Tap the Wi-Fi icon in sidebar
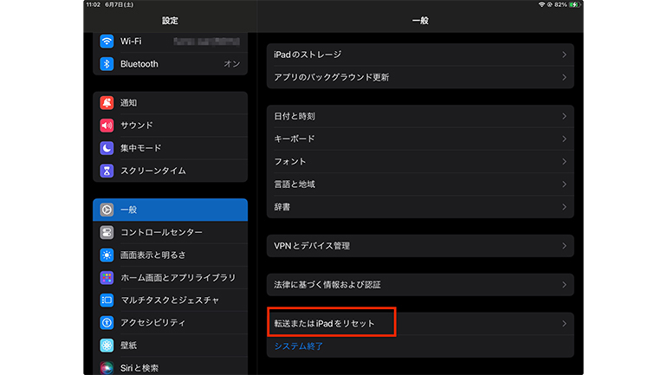Viewport: 667px width, 375px height. point(107,42)
